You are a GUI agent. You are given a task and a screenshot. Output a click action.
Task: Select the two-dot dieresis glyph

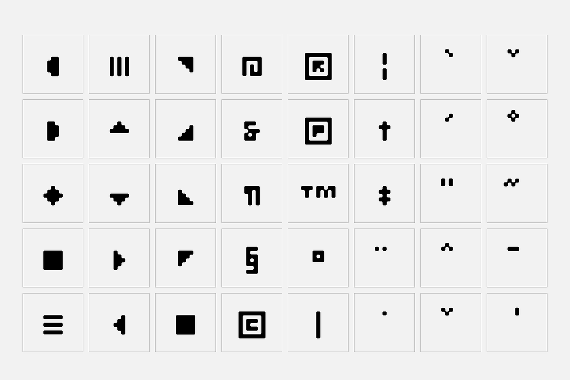pyautogui.click(x=380, y=248)
